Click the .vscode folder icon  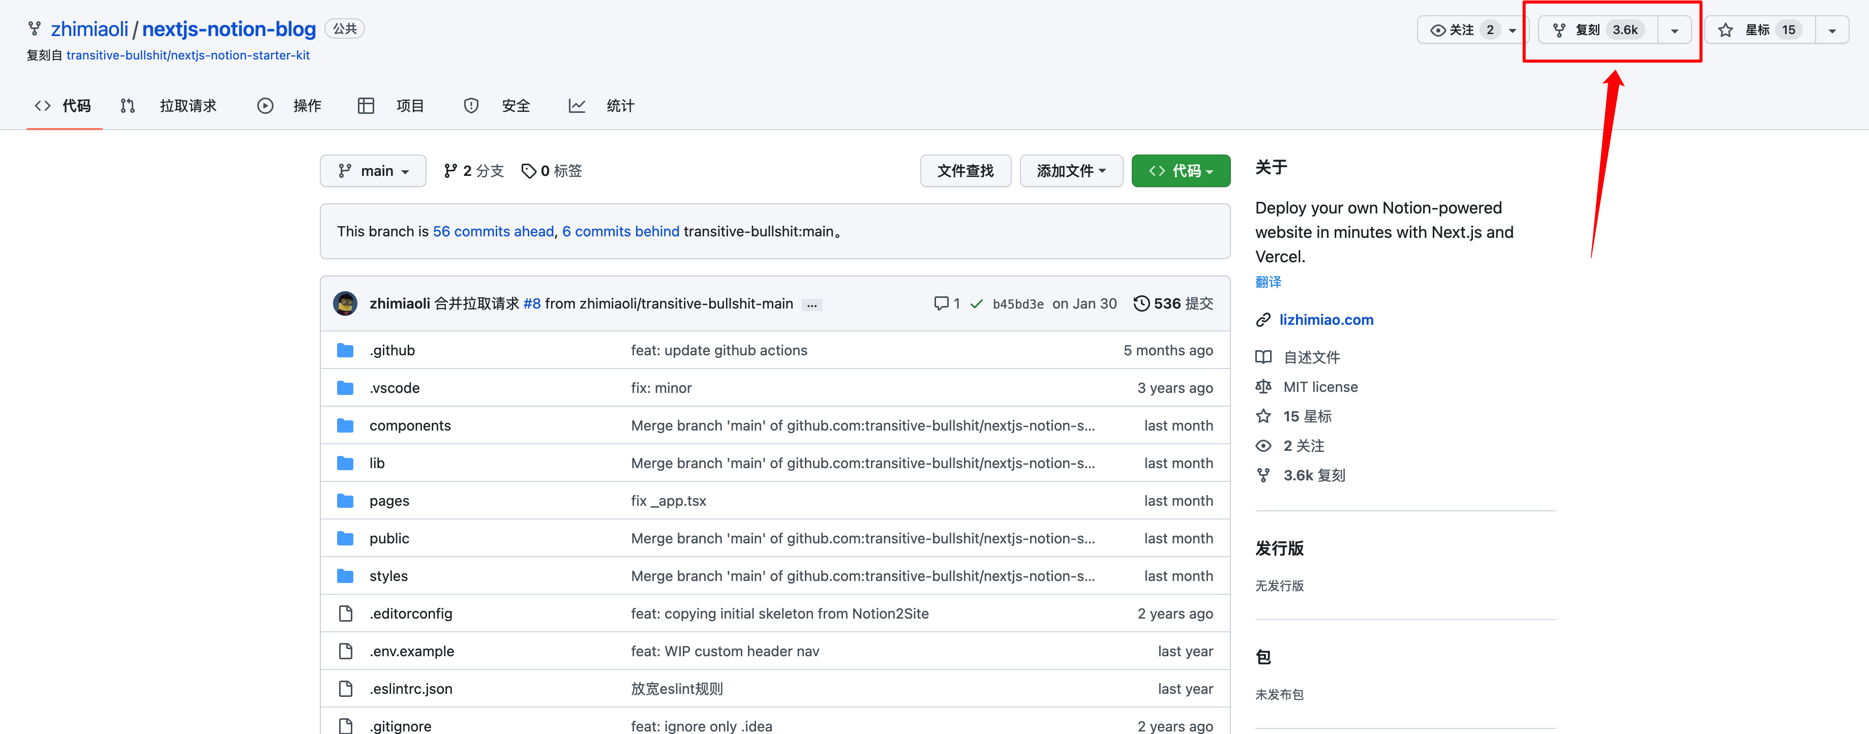coord(345,388)
